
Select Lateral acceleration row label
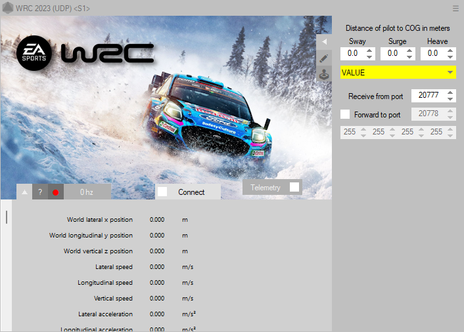point(105,314)
